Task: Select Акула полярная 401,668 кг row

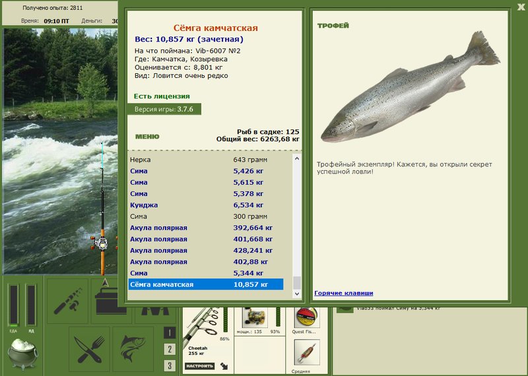Action: pyautogui.click(x=206, y=239)
